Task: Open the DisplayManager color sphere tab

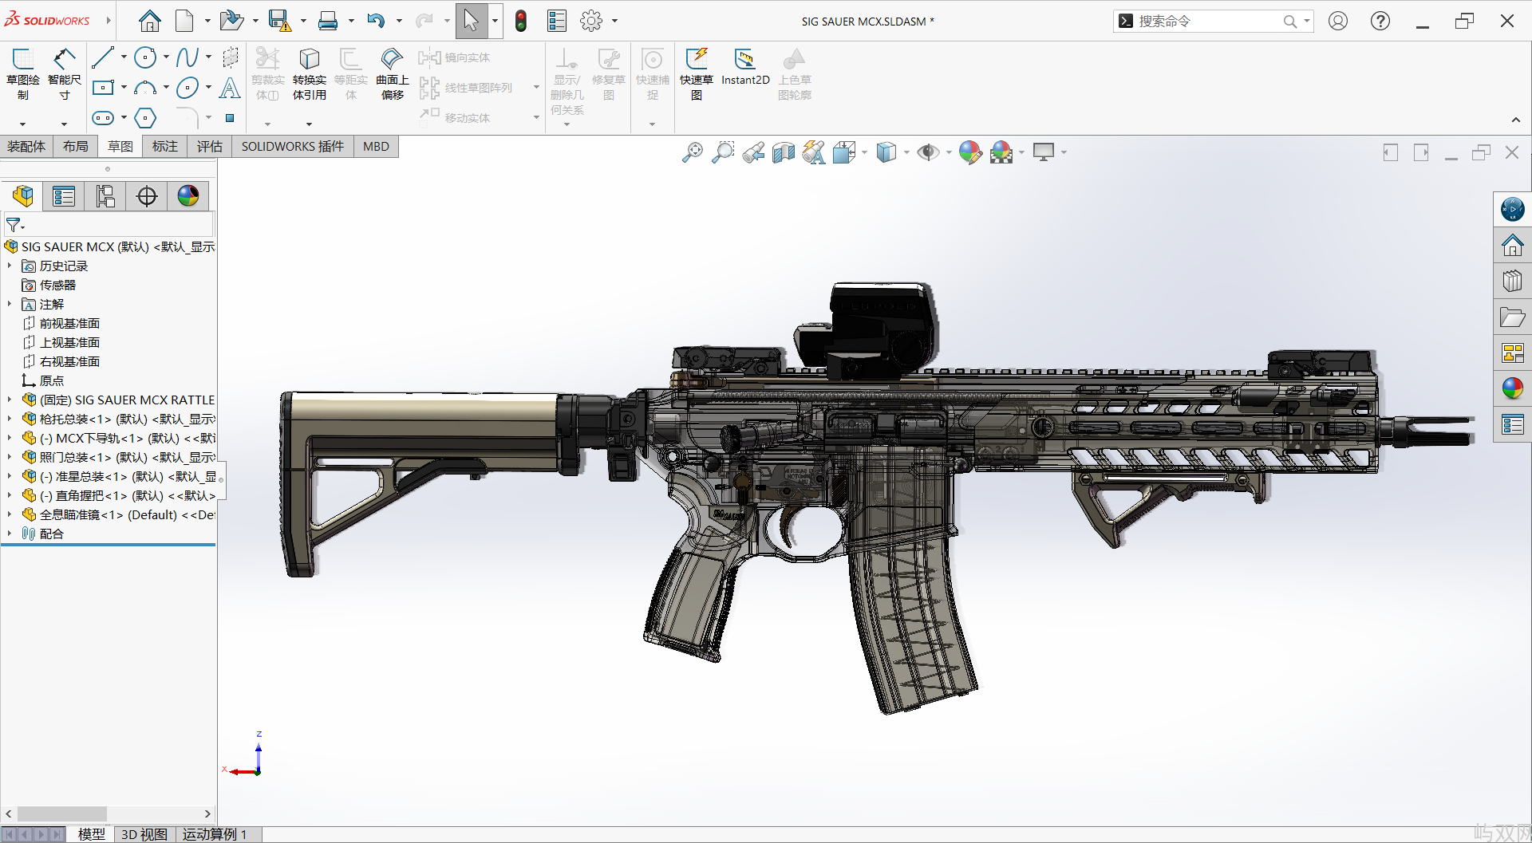Action: (x=188, y=196)
